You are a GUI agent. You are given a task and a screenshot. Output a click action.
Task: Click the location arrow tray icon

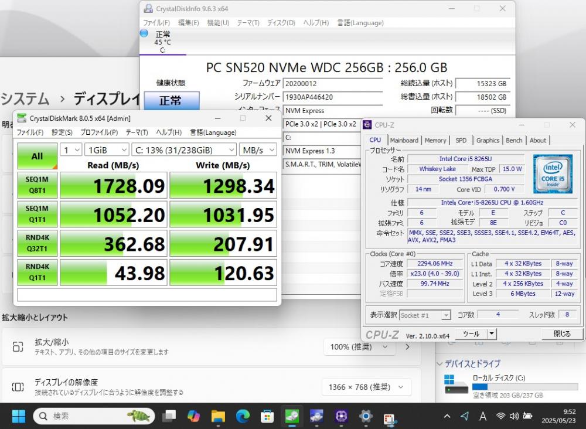pos(465,416)
